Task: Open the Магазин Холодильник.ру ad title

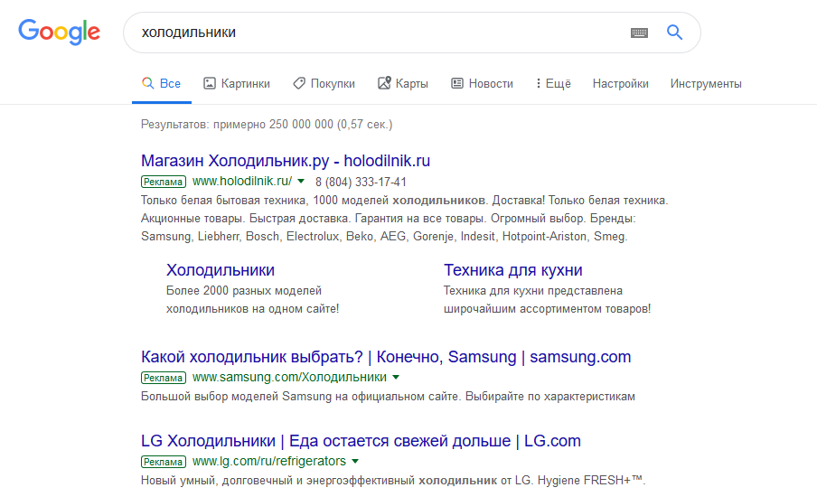Action: pos(286,161)
